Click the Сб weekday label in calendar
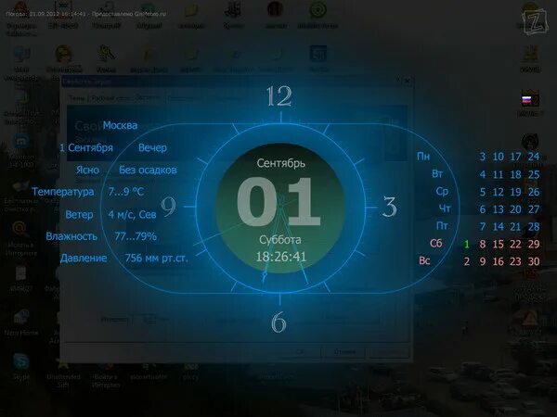The width and height of the screenshot is (557, 417). point(436,243)
